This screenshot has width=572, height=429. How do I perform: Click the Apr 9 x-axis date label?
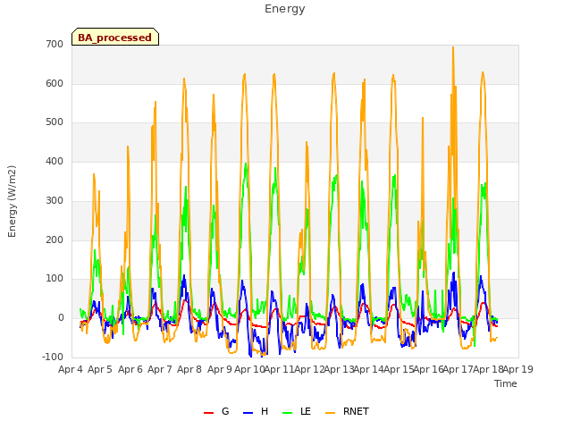(220, 369)
